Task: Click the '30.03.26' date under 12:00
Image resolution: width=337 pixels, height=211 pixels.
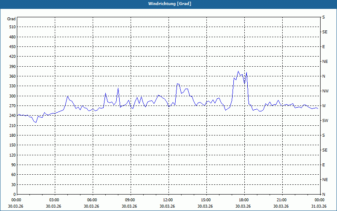Action: (x=167, y=206)
